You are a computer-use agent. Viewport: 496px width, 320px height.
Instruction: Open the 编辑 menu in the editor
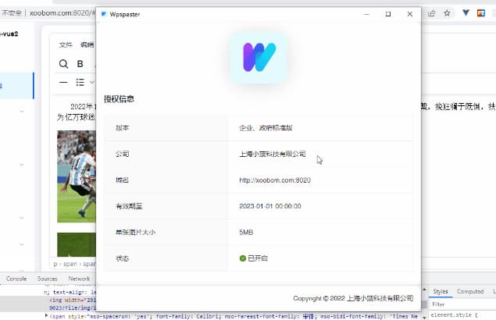tap(87, 45)
